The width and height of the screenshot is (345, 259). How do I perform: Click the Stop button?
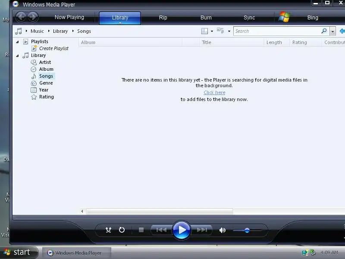[141, 230]
